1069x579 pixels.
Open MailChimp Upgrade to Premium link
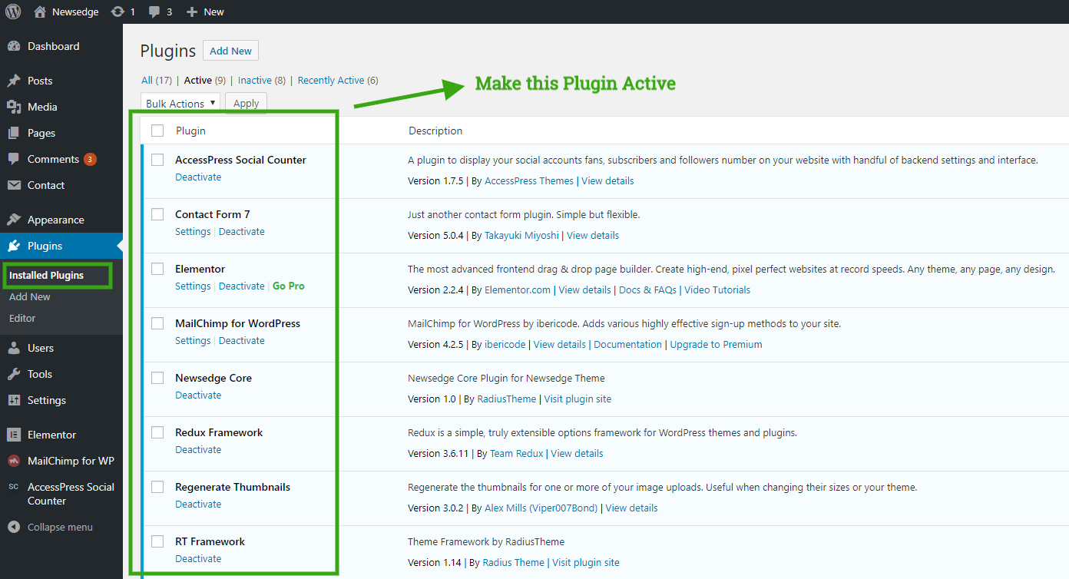[717, 344]
